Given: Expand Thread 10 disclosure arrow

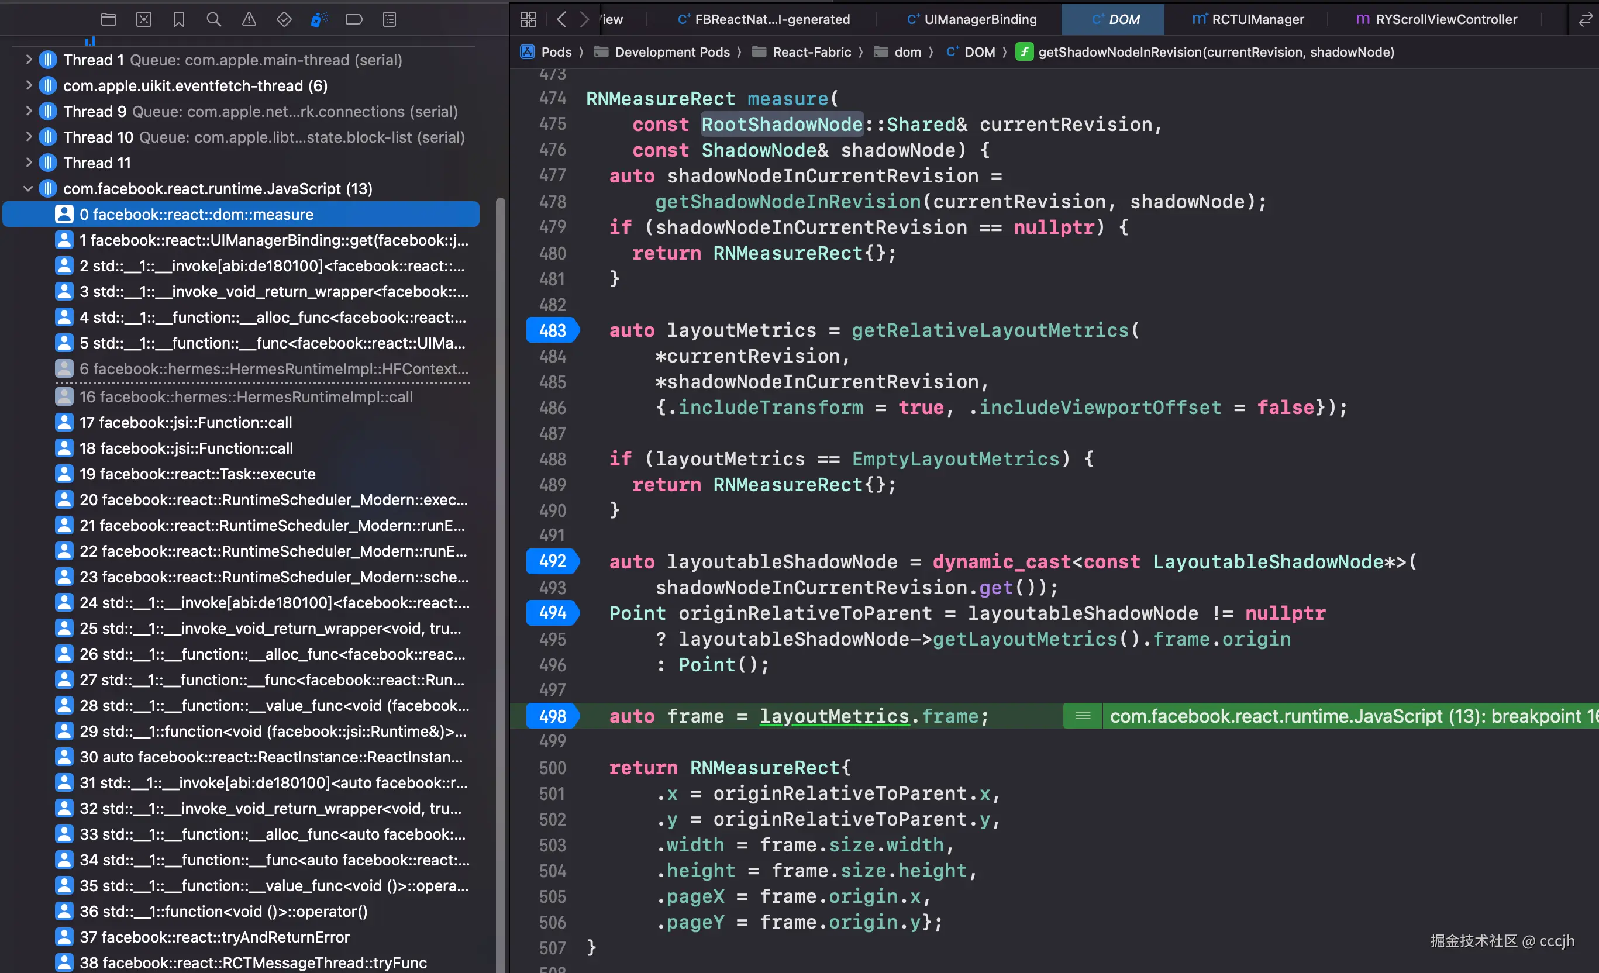Looking at the screenshot, I should coord(28,137).
